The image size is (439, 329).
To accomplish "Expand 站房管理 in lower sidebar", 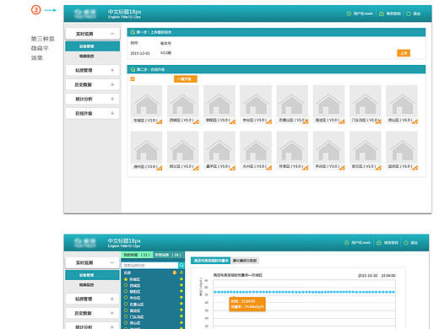I will 112,299.
